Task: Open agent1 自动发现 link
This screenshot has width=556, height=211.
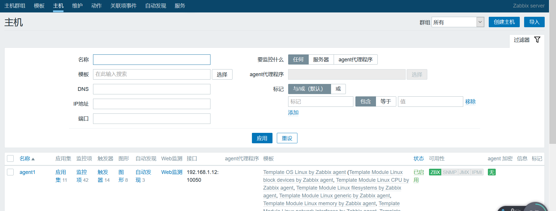Action: [x=143, y=176]
